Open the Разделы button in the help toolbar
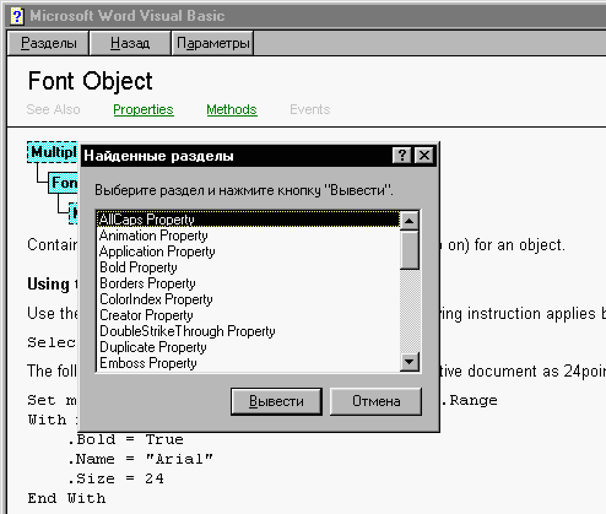The image size is (606, 514). pos(48,43)
